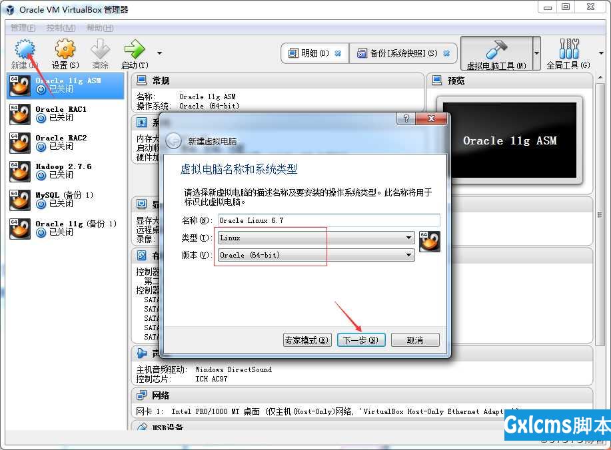This screenshot has height=450, width=611.
Task: Maximize the VirtualBox manager window
Action: [x=566, y=7]
